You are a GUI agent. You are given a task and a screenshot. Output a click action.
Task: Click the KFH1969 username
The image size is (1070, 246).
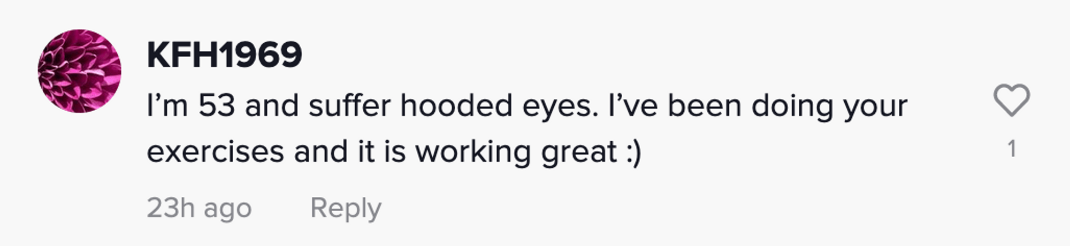224,55
